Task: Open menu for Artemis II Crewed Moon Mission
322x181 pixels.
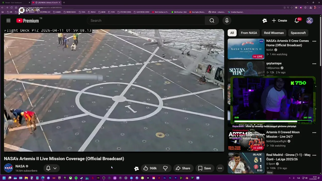Action: coord(314,132)
